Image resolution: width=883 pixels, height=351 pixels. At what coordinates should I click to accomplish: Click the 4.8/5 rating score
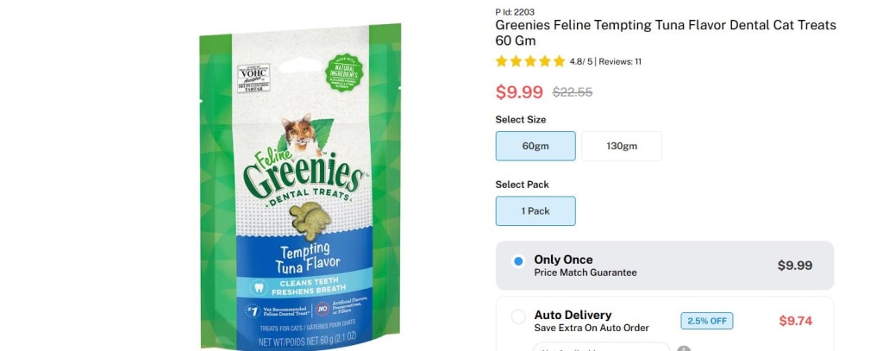pyautogui.click(x=580, y=62)
